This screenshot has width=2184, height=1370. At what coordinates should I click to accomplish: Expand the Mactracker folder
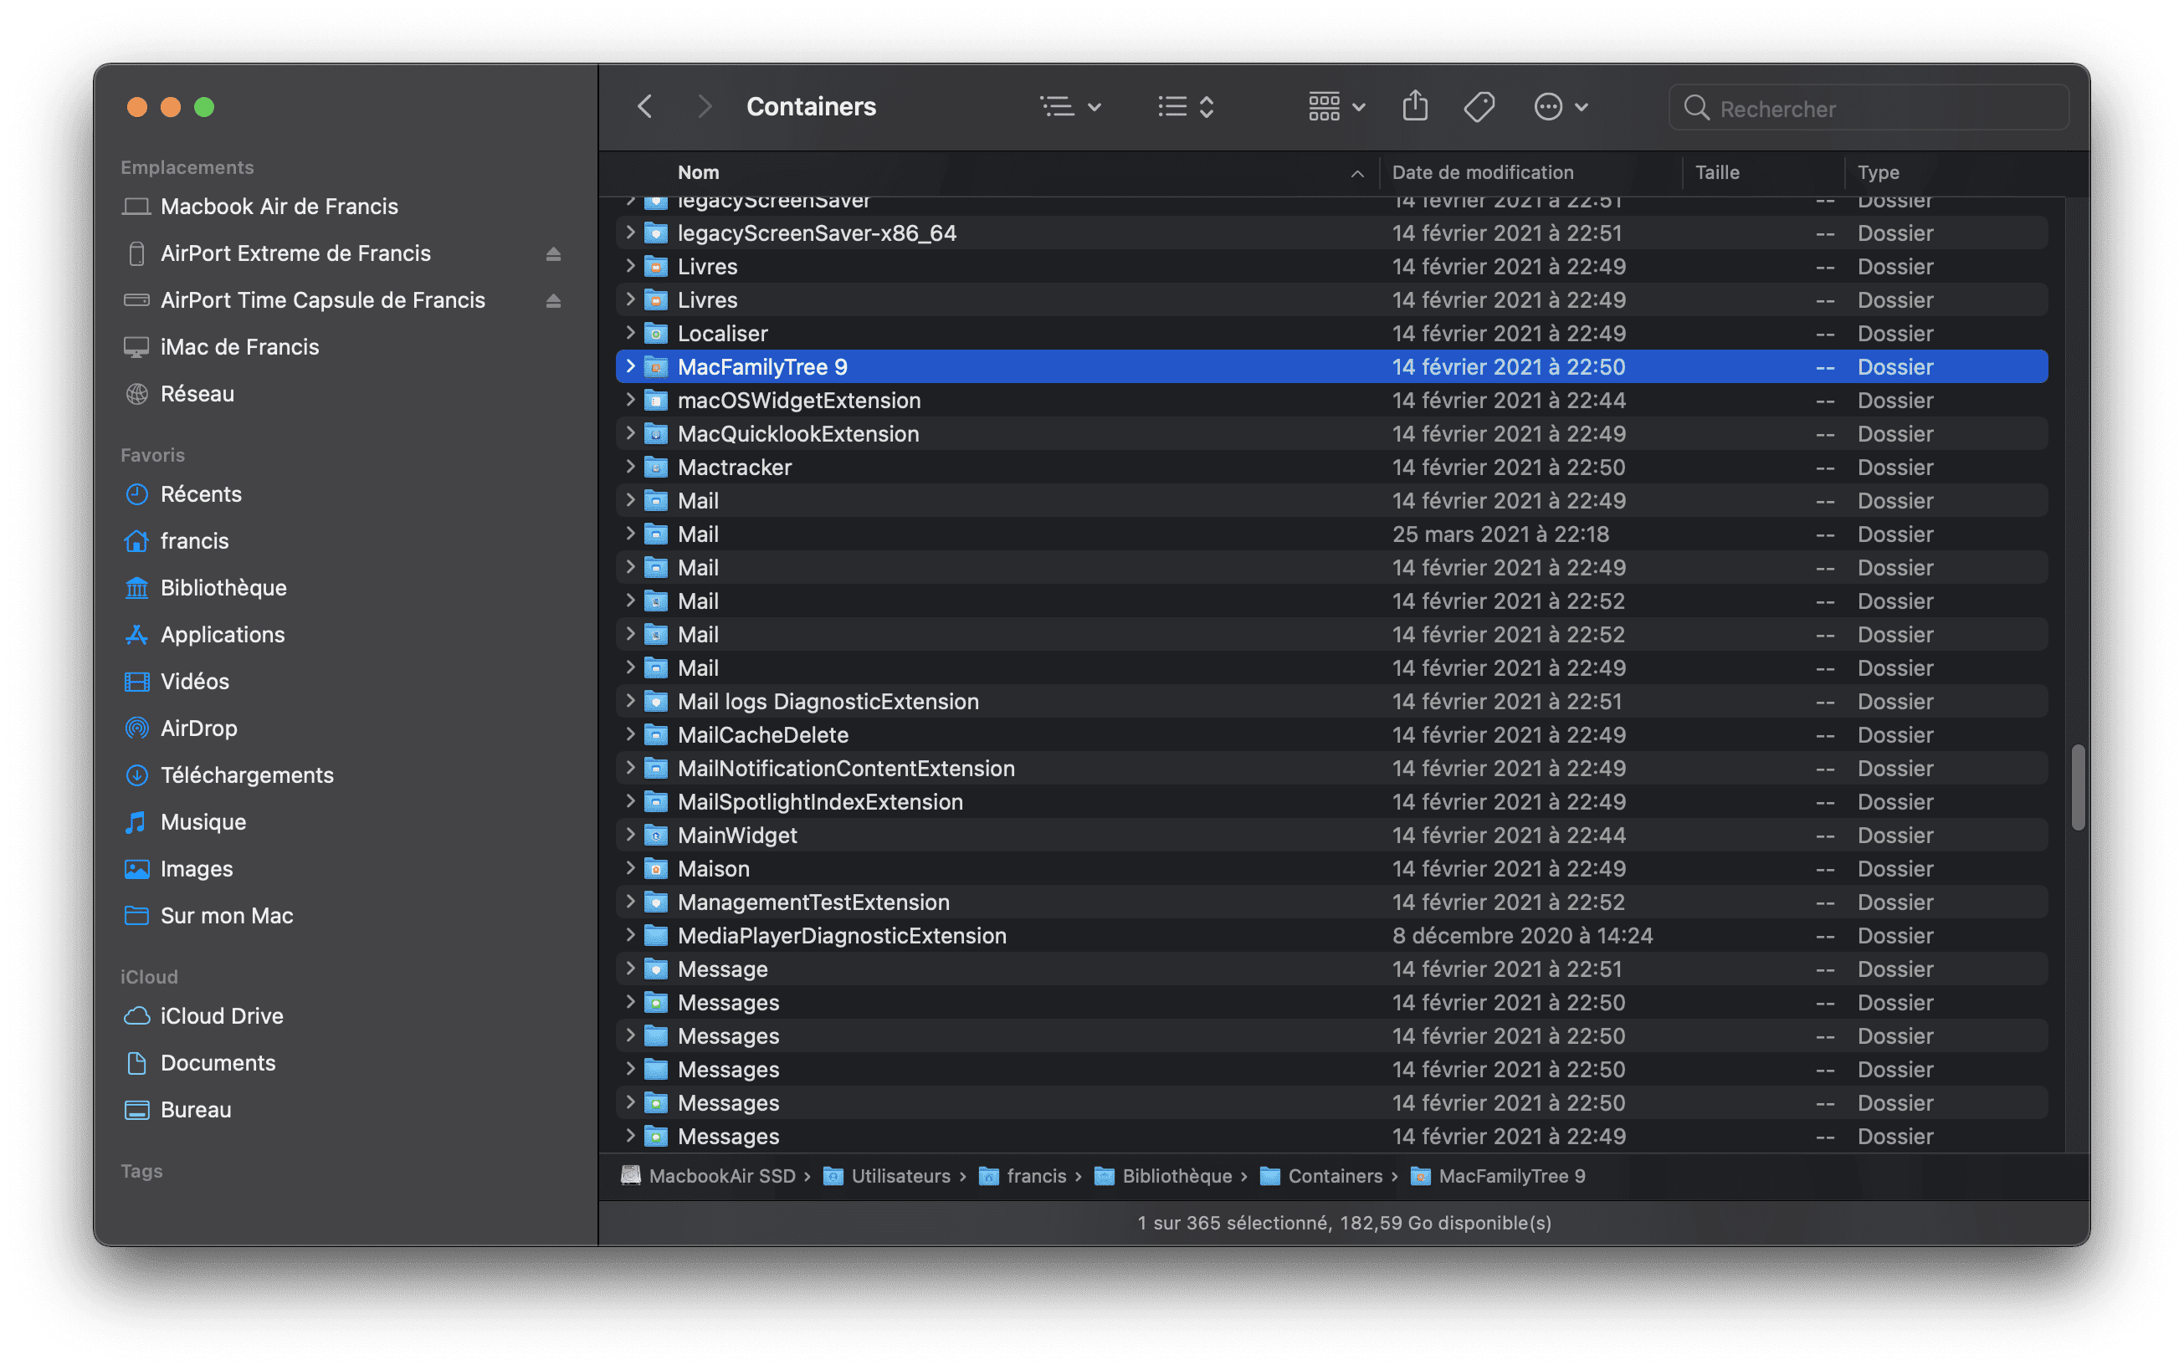point(630,468)
